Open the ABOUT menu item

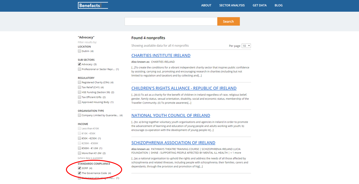tap(206, 5)
